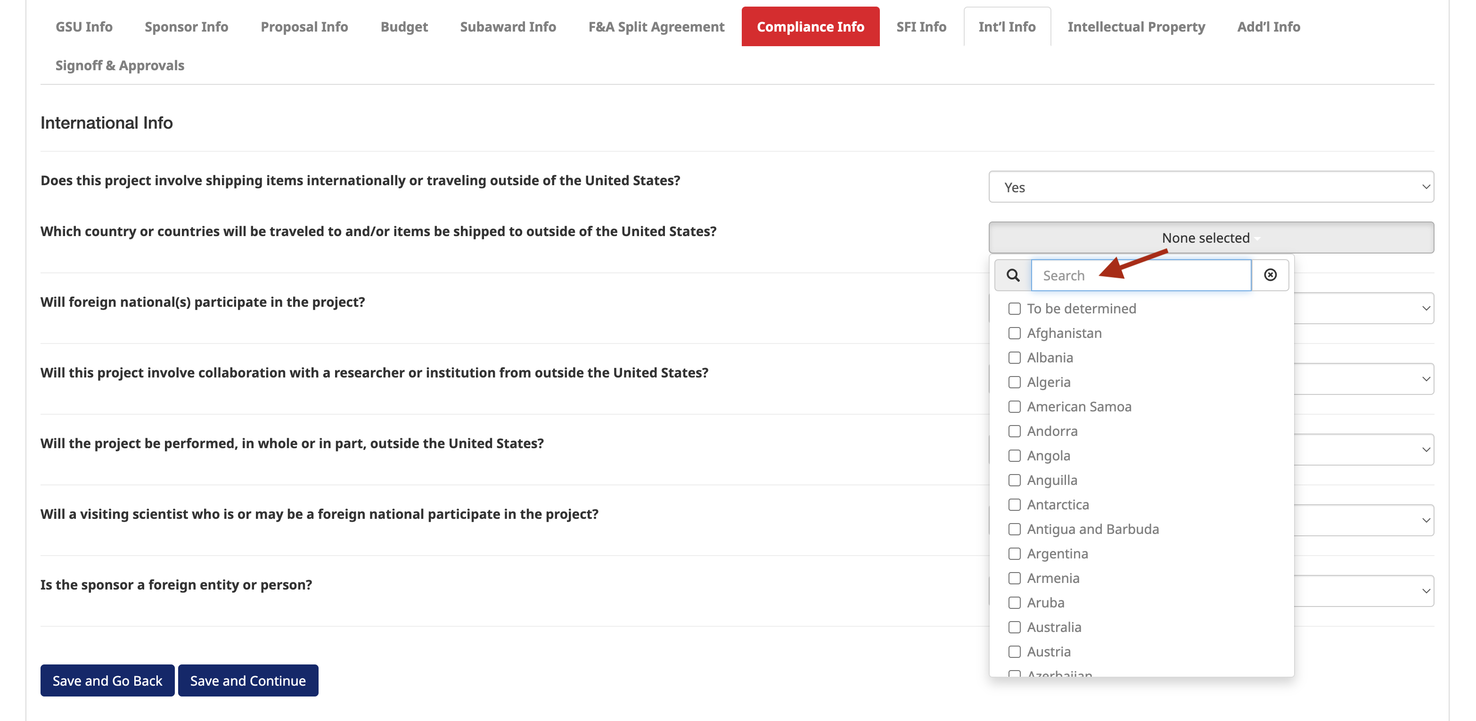The width and height of the screenshot is (1476, 721).
Task: Open foreign nationals participate dropdown
Action: coord(1364,308)
